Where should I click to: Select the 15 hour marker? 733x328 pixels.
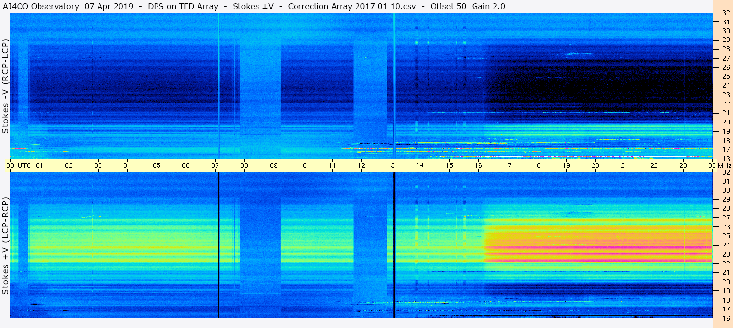click(x=449, y=165)
